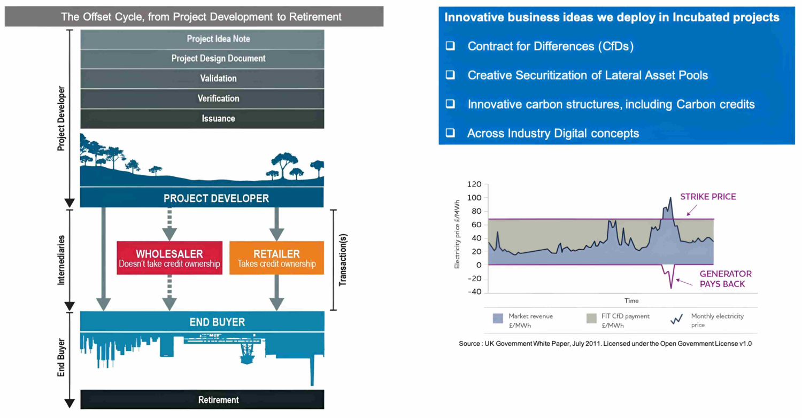Select the orange RETAILER box
The height and width of the screenshot is (418, 802).
pos(276,258)
